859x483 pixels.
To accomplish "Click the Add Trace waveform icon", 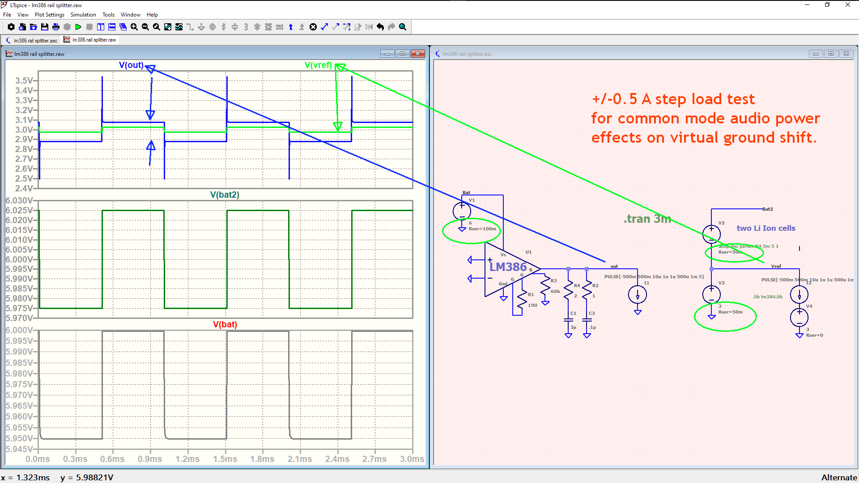I will point(179,27).
